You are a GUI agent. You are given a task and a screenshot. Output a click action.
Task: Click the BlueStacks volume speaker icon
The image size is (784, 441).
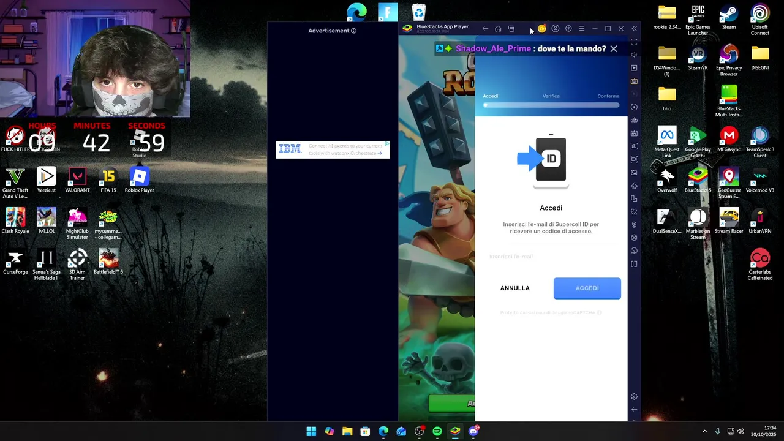point(634,55)
